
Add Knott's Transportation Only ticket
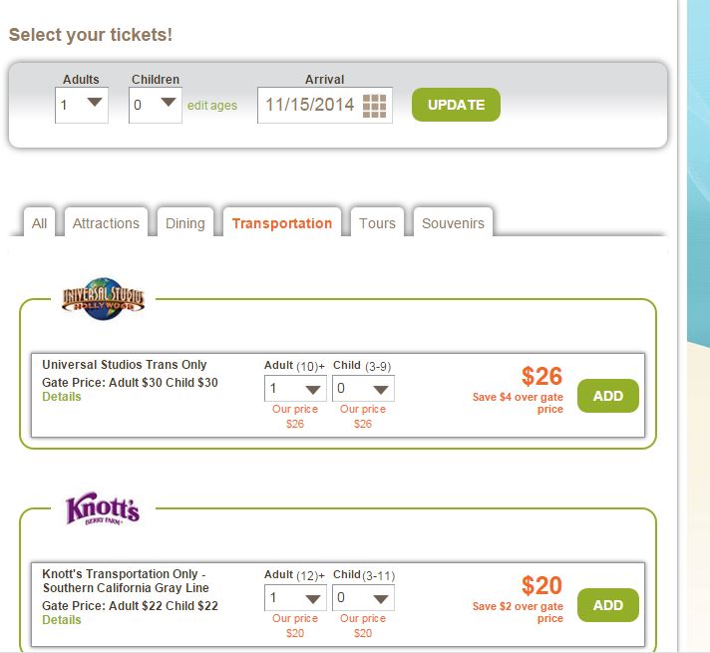(x=607, y=605)
